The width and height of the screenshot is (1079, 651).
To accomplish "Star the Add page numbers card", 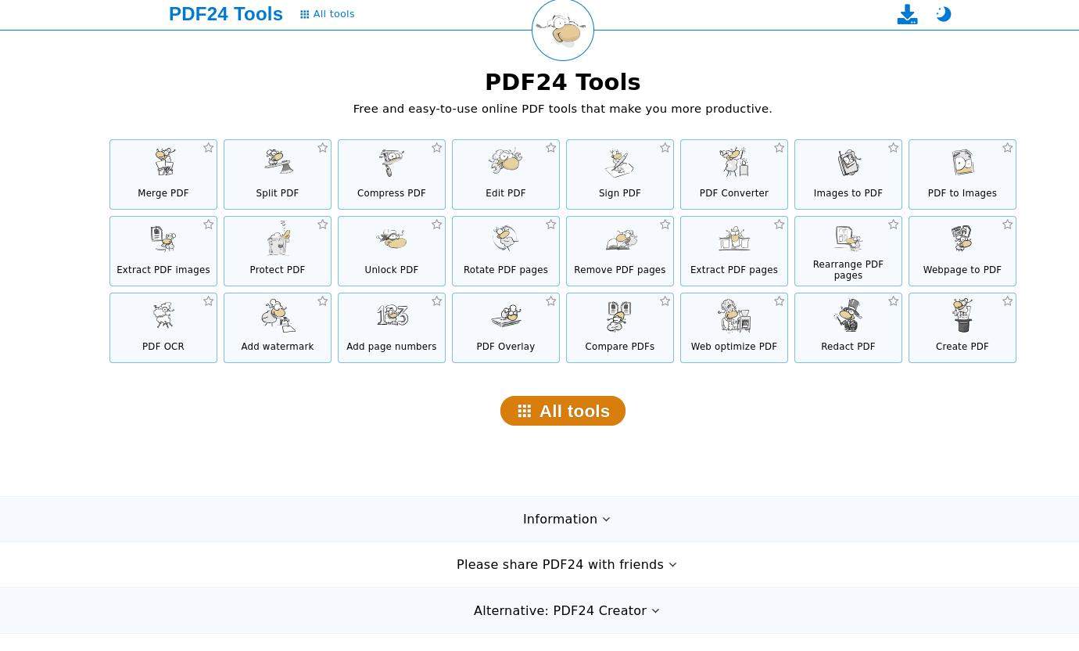I will pos(436,301).
